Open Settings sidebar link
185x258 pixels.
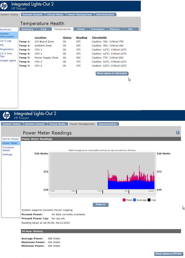pos(7,155)
